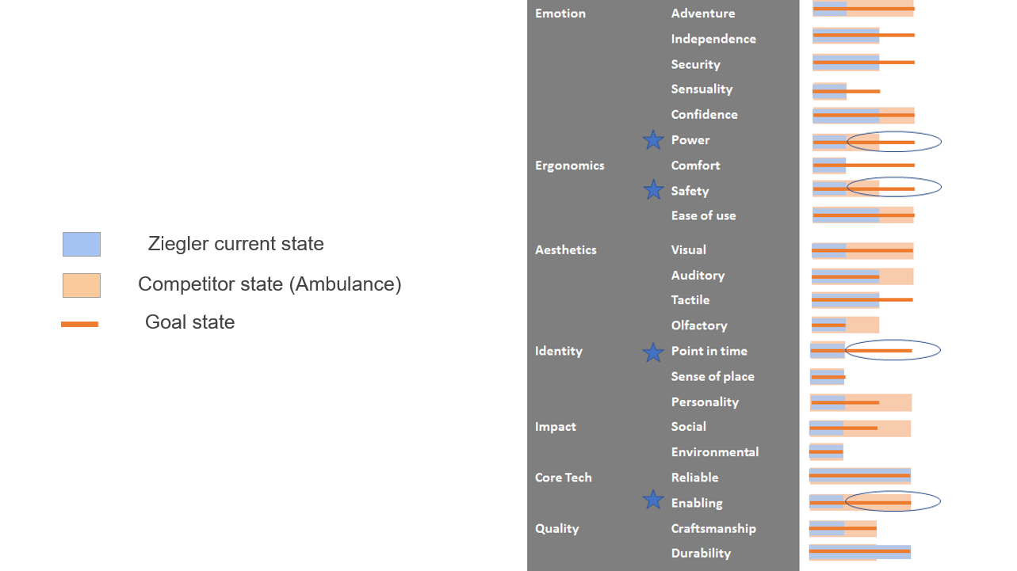Viewport: 1017px width, 571px height.
Task: Select the Adventure row label
Action: (702, 13)
